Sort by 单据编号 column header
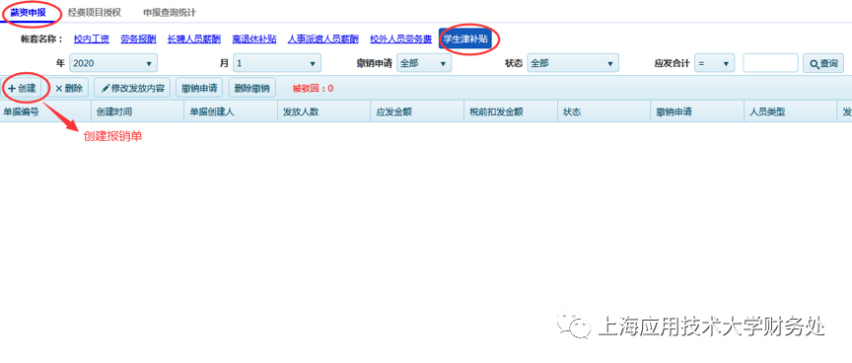Screen dimensions: 852x363 click(45, 111)
